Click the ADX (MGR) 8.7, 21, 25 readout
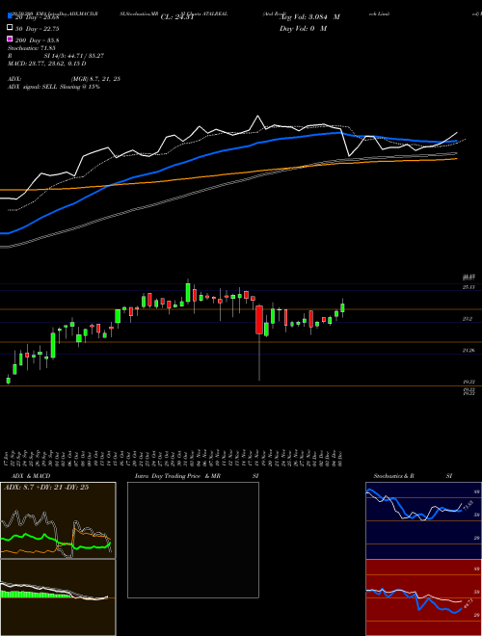This screenshot has height=636, width=482. tap(64, 79)
